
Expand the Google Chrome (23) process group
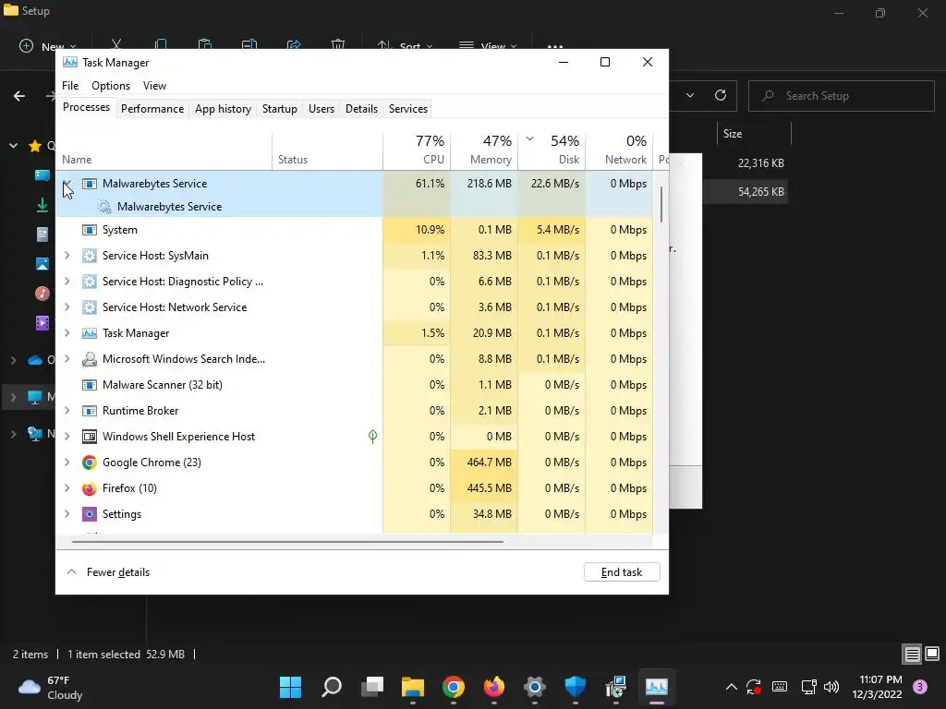click(x=67, y=463)
